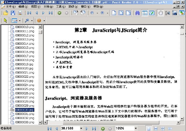The image size is (186, 131).
Task: Open the page number dropdown in status bar
Action: tap(81, 128)
